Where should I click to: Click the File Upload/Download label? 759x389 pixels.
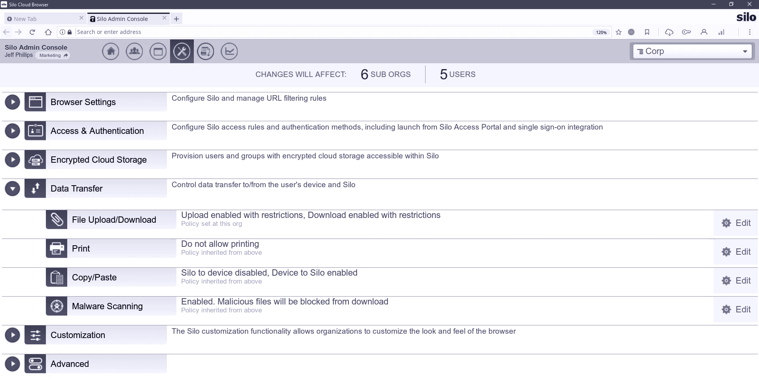tap(114, 220)
